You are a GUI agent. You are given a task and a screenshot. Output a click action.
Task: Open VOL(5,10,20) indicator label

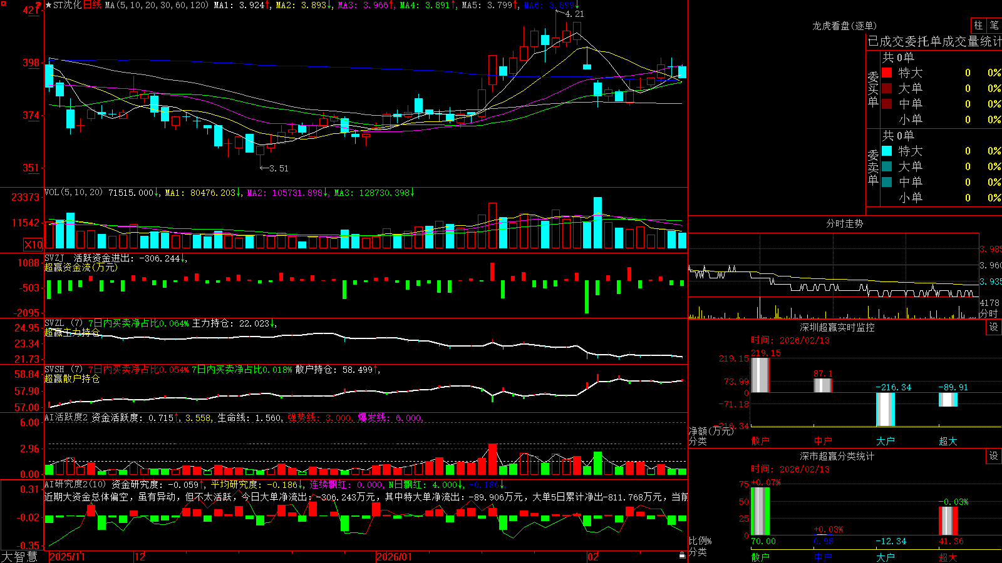coord(73,193)
